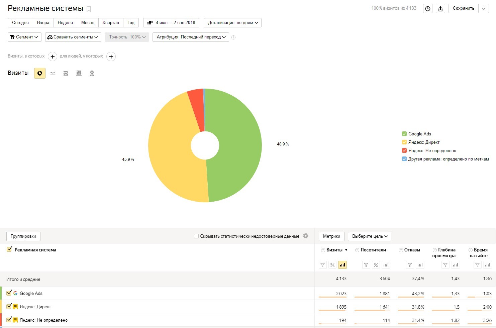Toggle the bar chart icon under Посетители
The height and width of the screenshot is (328, 496).
tap(386, 265)
